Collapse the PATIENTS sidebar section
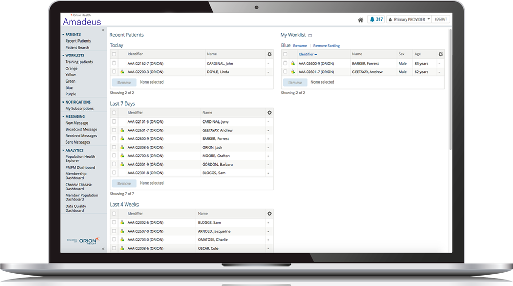Viewport: 513px width, 286px height. click(x=63, y=35)
